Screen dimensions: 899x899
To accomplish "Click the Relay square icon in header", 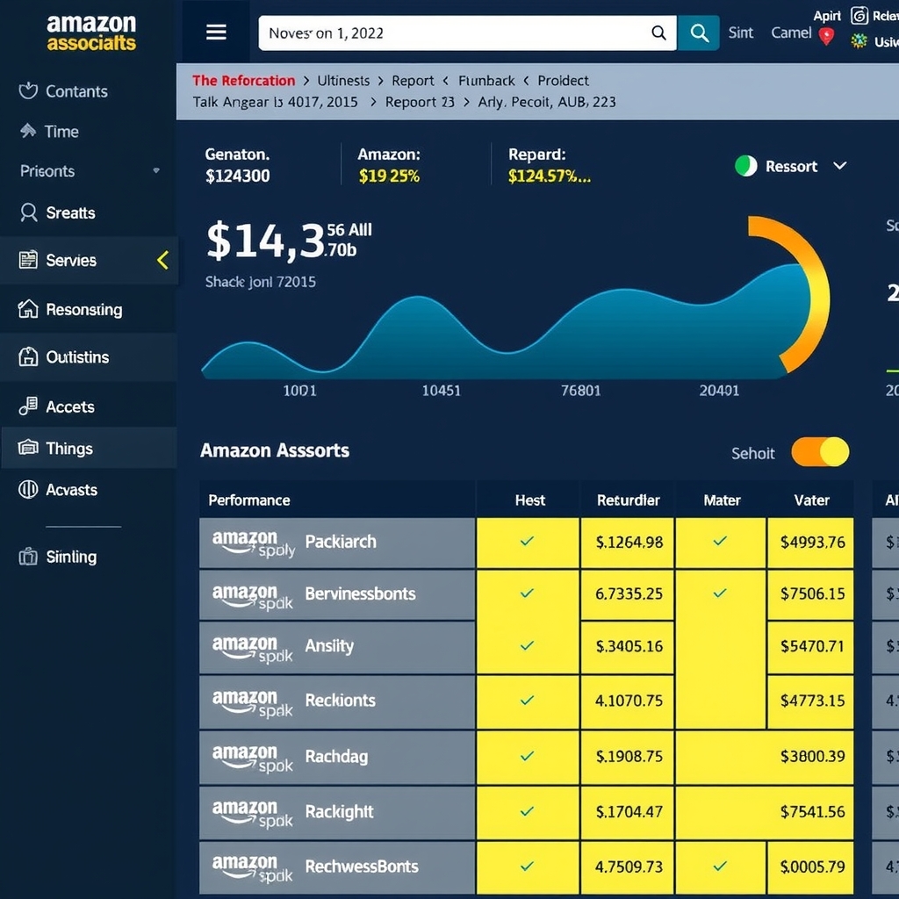I will tap(859, 15).
